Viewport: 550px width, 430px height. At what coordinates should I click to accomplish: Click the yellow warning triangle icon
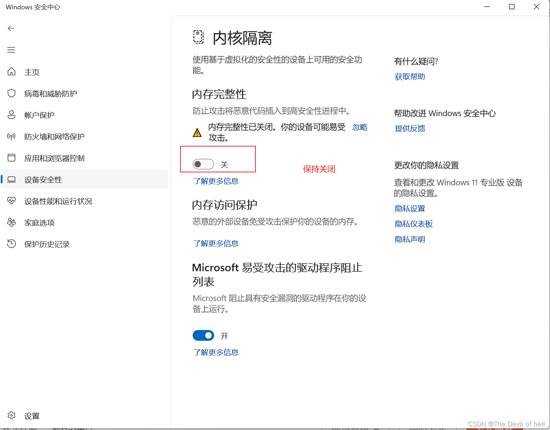click(x=197, y=133)
